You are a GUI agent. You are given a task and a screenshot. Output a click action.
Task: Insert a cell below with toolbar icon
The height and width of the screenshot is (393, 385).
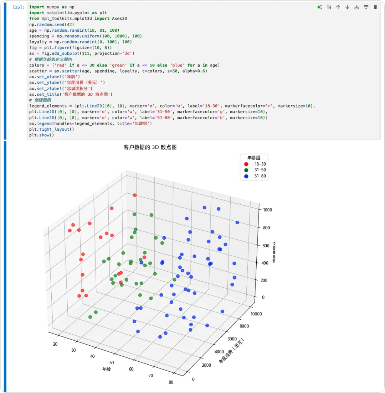pyautogui.click(x=366, y=7)
